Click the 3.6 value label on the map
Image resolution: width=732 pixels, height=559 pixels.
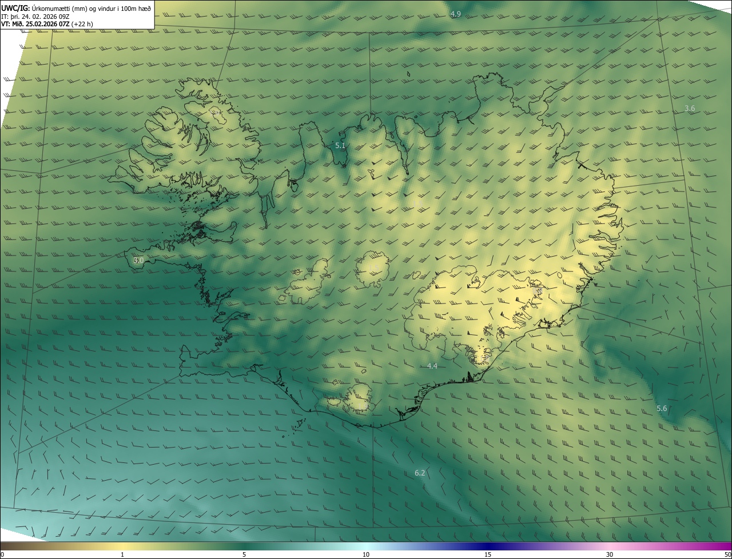pyautogui.click(x=690, y=108)
